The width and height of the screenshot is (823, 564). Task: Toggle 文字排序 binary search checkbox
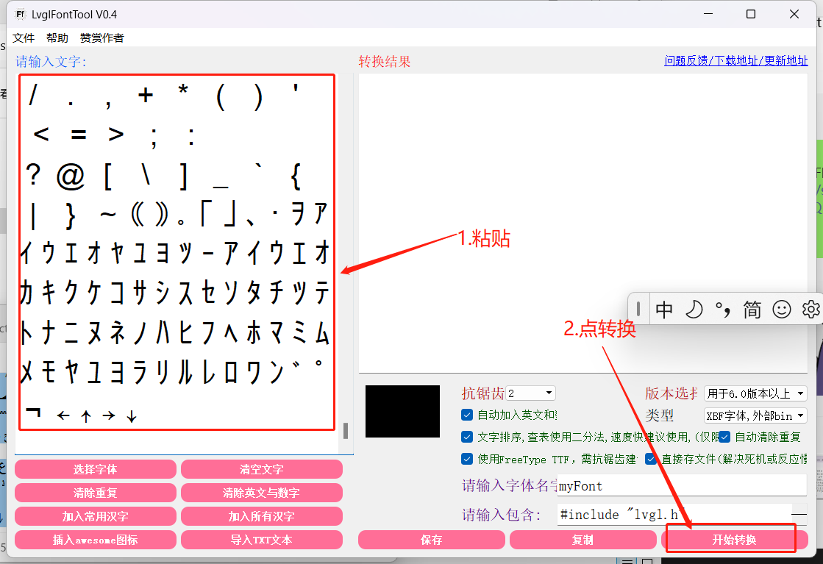pos(466,437)
